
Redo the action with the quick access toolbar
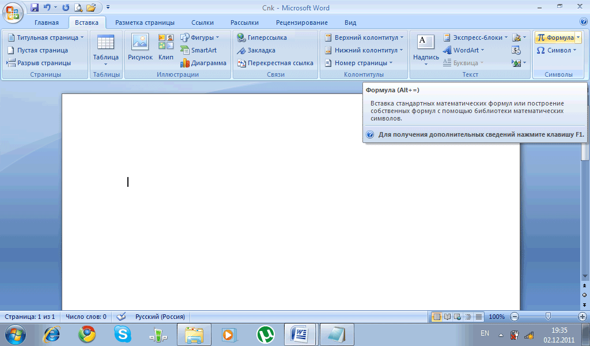click(66, 7)
